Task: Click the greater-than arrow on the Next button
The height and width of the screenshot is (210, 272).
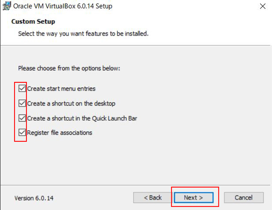Action: [x=201, y=198]
